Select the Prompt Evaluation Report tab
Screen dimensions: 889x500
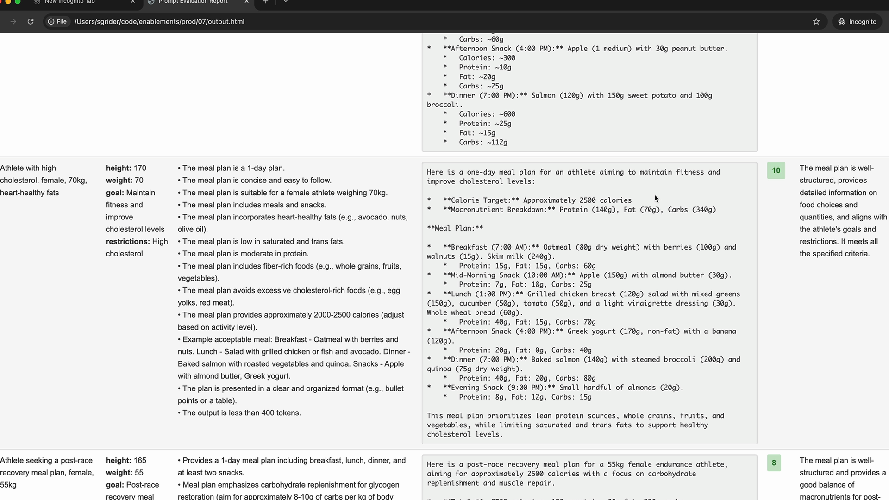tap(193, 2)
